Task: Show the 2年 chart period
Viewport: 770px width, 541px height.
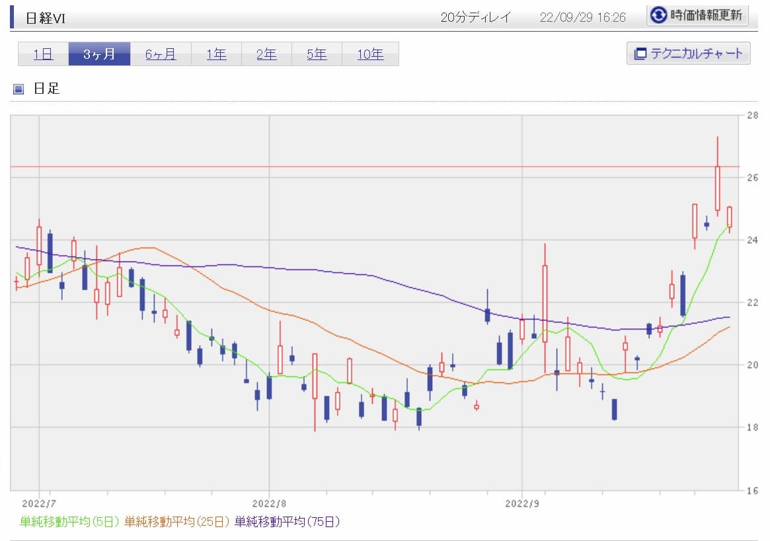Action: tap(266, 54)
